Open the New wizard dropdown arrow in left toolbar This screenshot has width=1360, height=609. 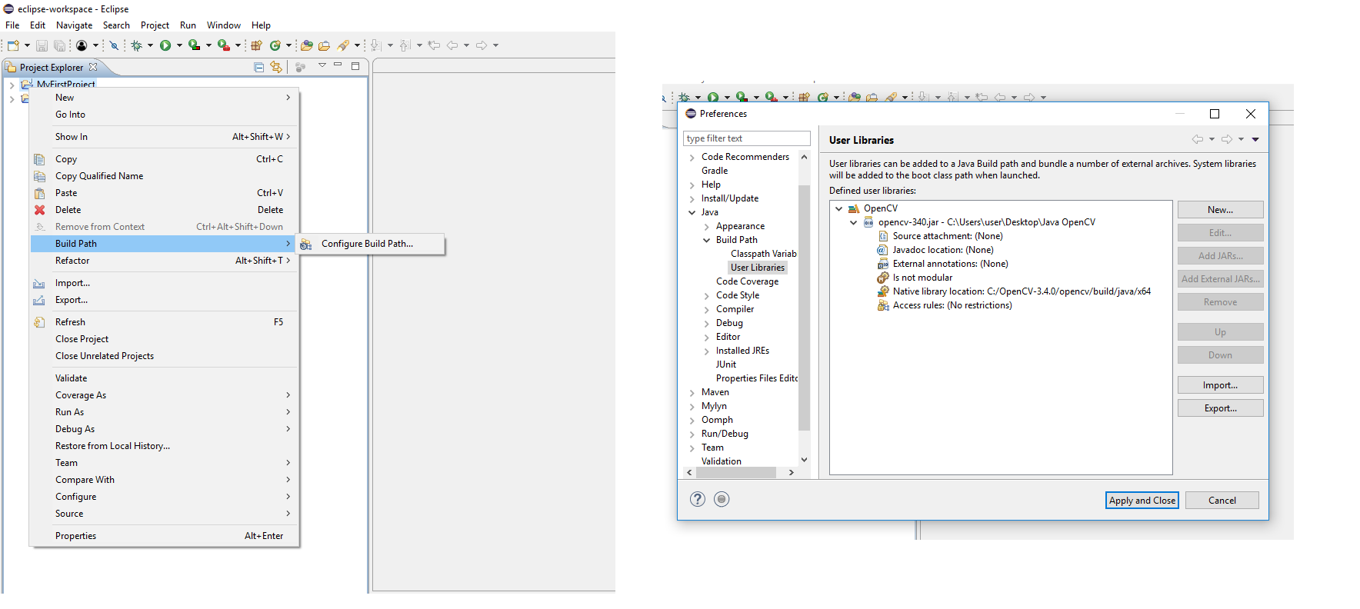click(x=27, y=45)
